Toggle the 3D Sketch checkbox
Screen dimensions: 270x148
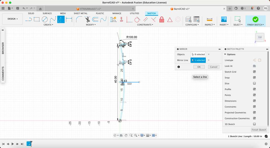[x=254, y=124]
